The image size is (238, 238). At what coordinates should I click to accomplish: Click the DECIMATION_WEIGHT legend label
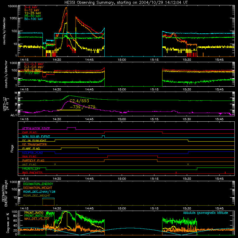coord(38,188)
